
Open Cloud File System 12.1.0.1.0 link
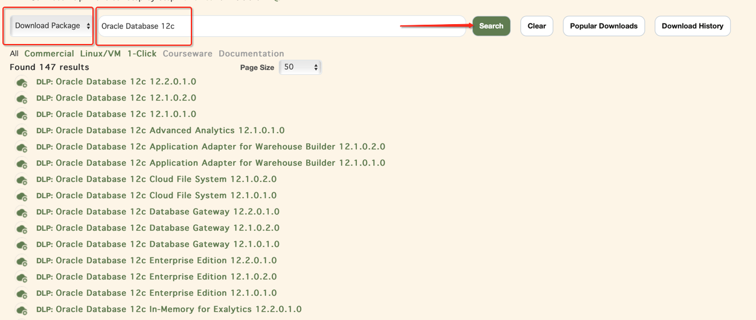(156, 195)
